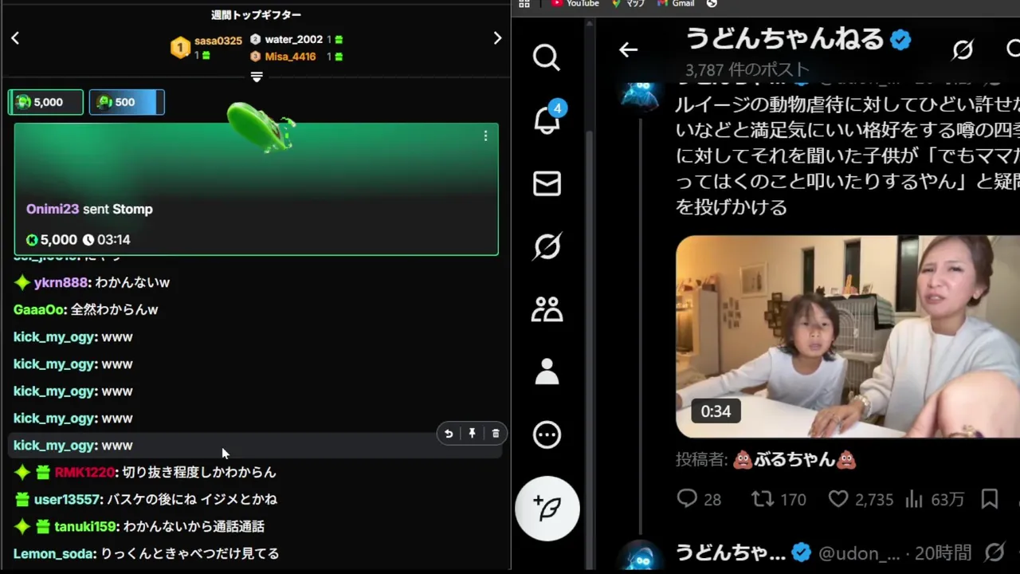This screenshot has height=574, width=1020.
Task: Select the 5,000 gift chip
Action: (45, 102)
